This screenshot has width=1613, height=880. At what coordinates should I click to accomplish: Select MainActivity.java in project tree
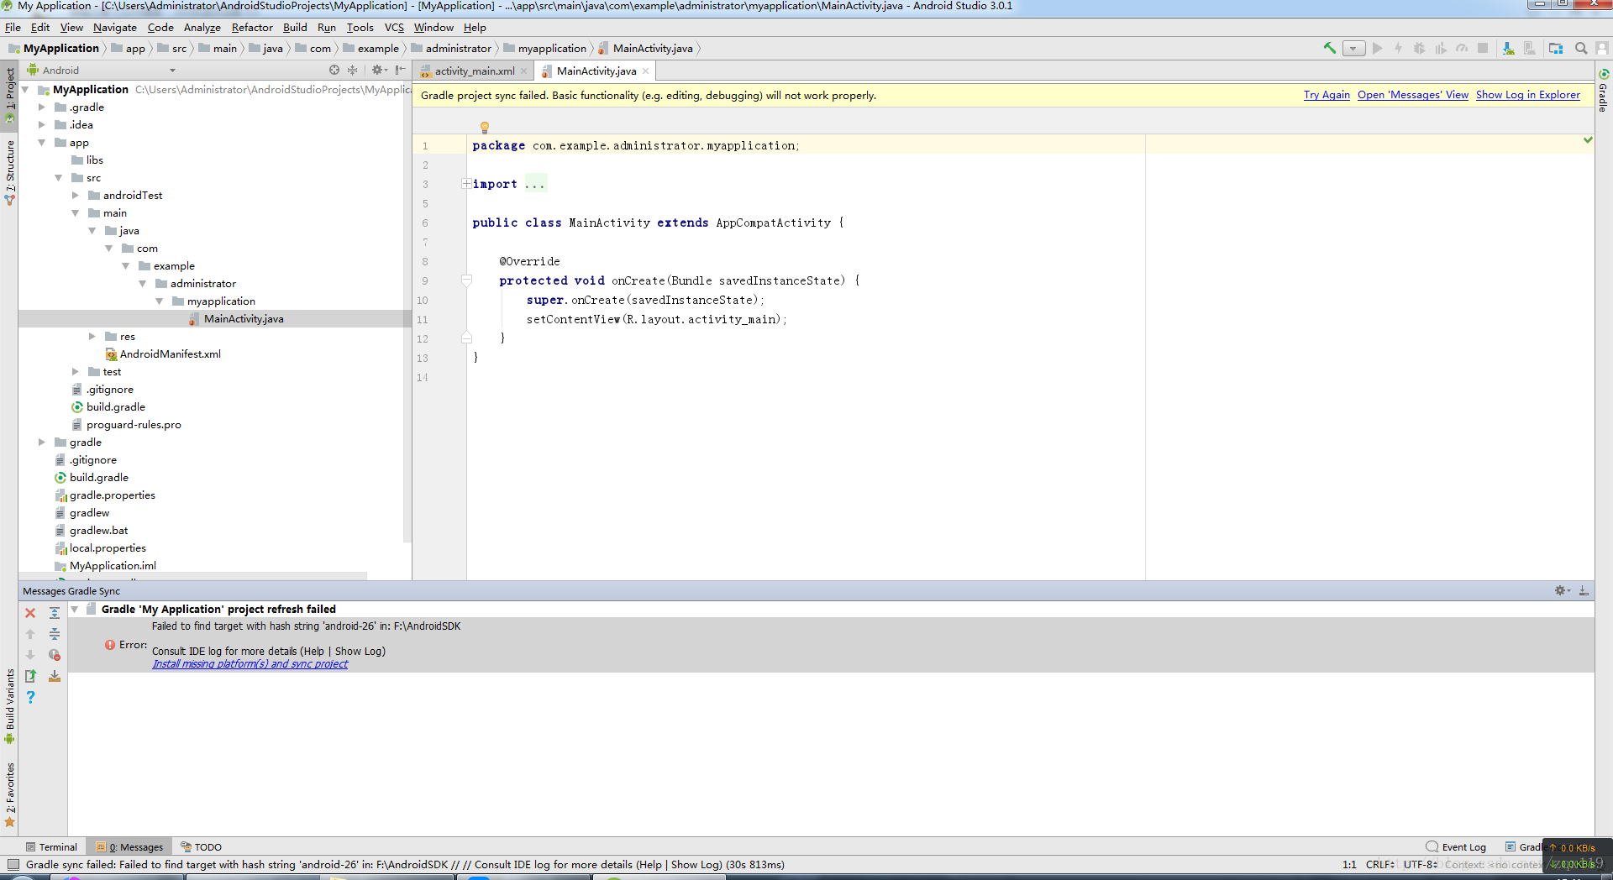[244, 319]
